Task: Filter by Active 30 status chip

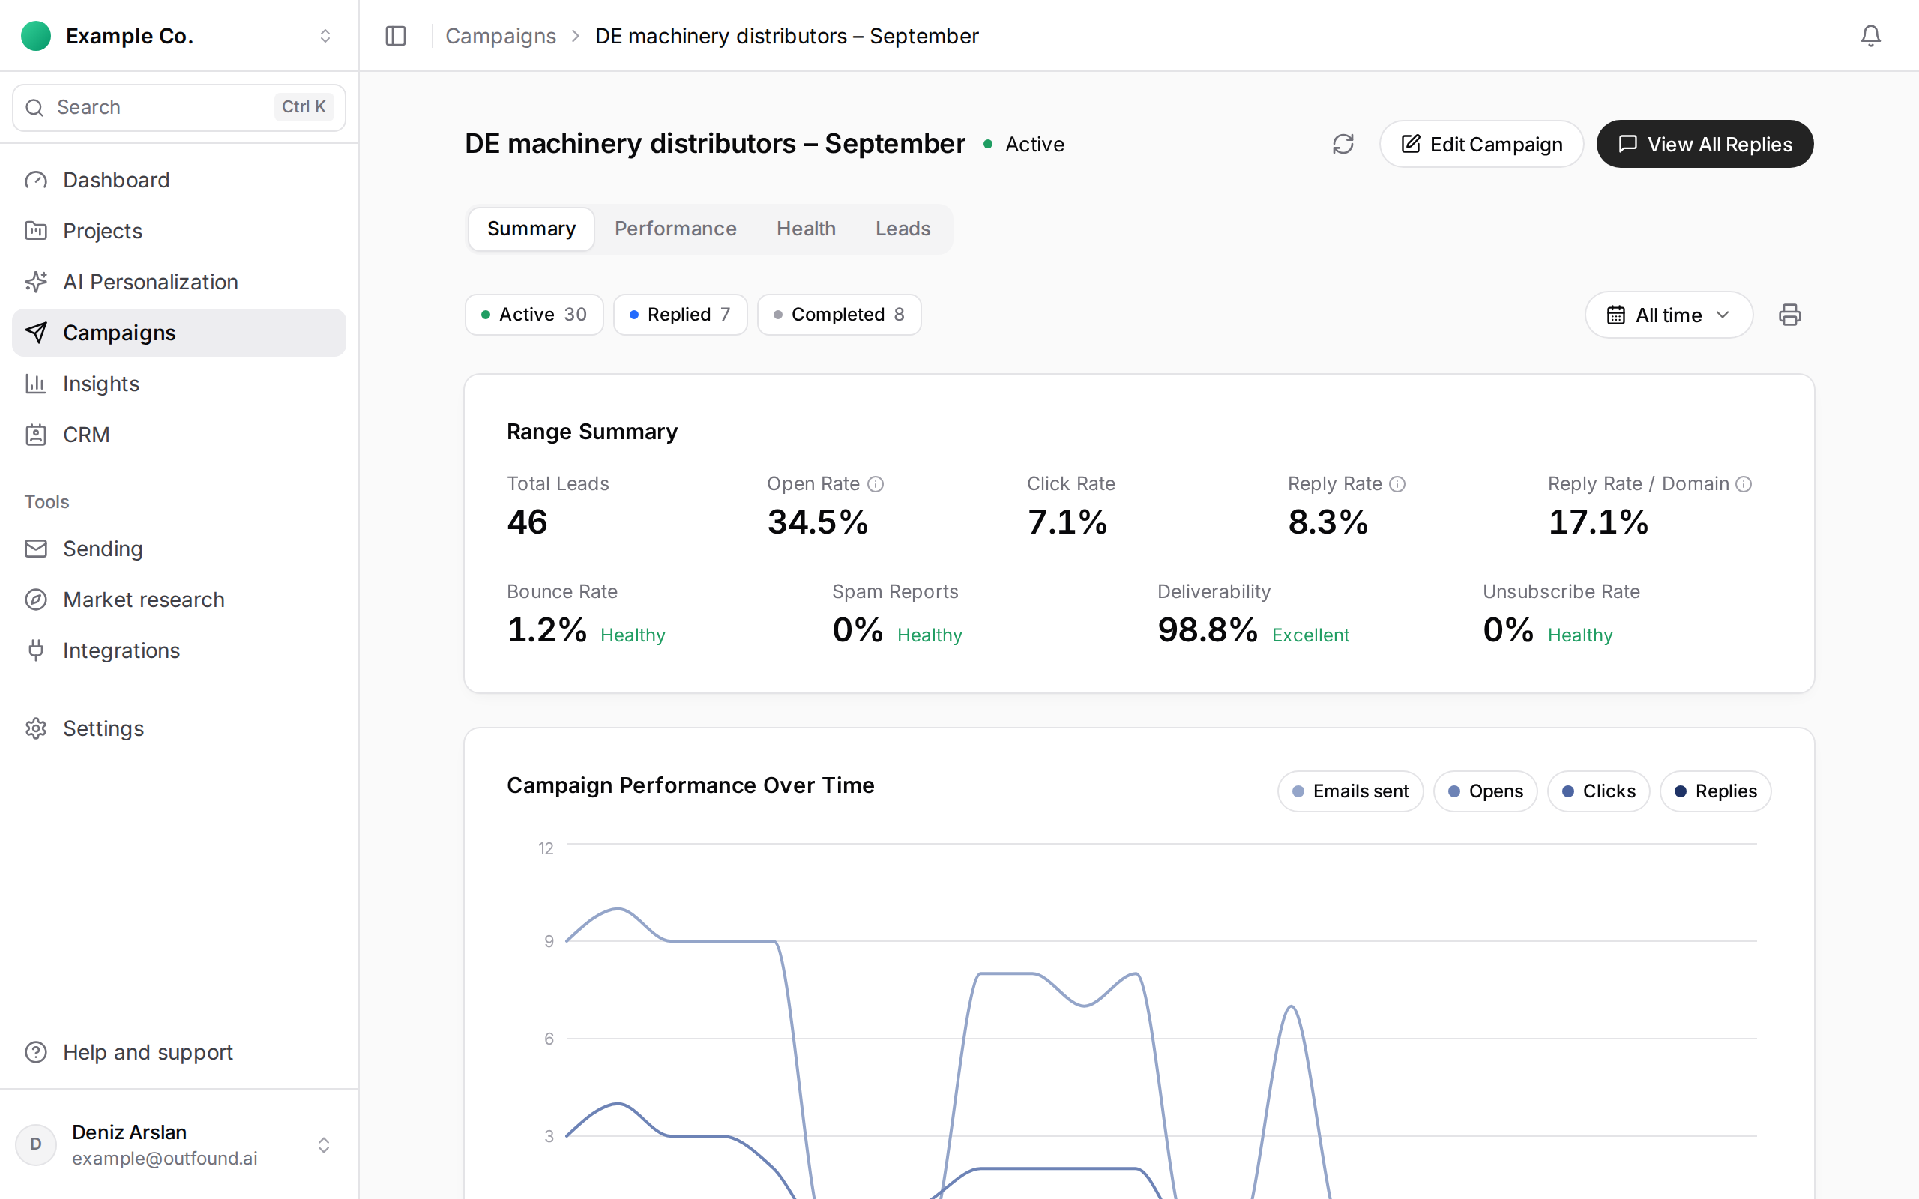Action: click(x=534, y=315)
